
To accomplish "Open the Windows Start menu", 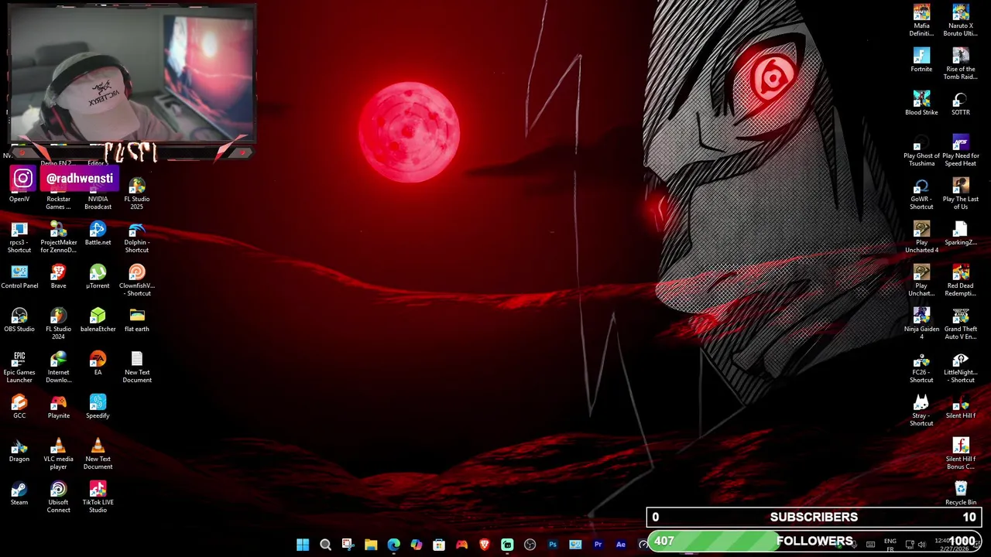I will [303, 545].
